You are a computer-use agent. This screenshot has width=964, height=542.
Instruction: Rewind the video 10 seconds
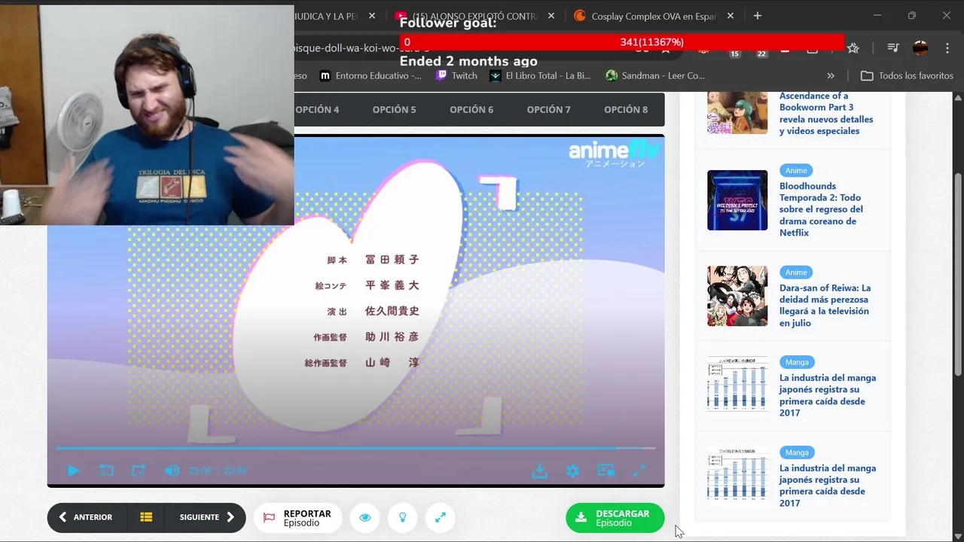point(106,470)
